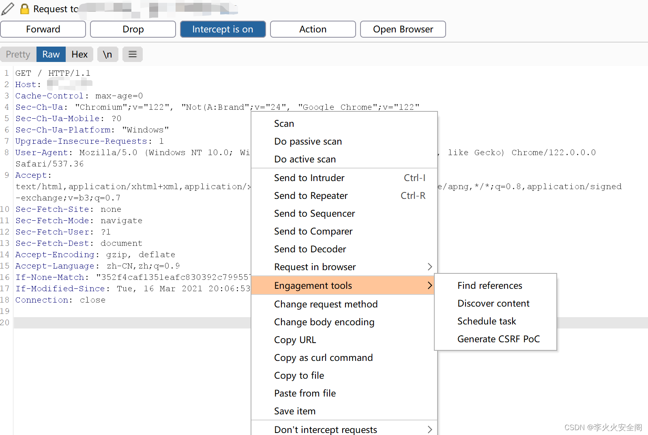648x435 pixels.
Task: Choose Schedule task in submenu
Action: pos(496,321)
